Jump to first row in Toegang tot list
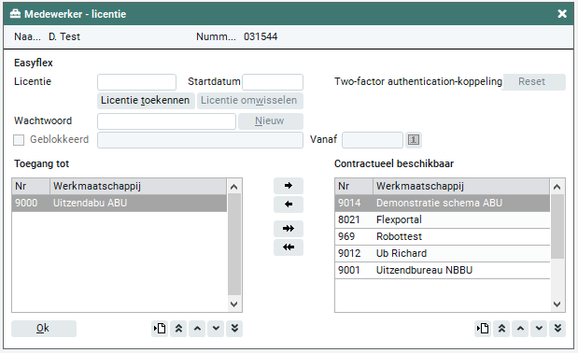The image size is (578, 353). coord(178,329)
